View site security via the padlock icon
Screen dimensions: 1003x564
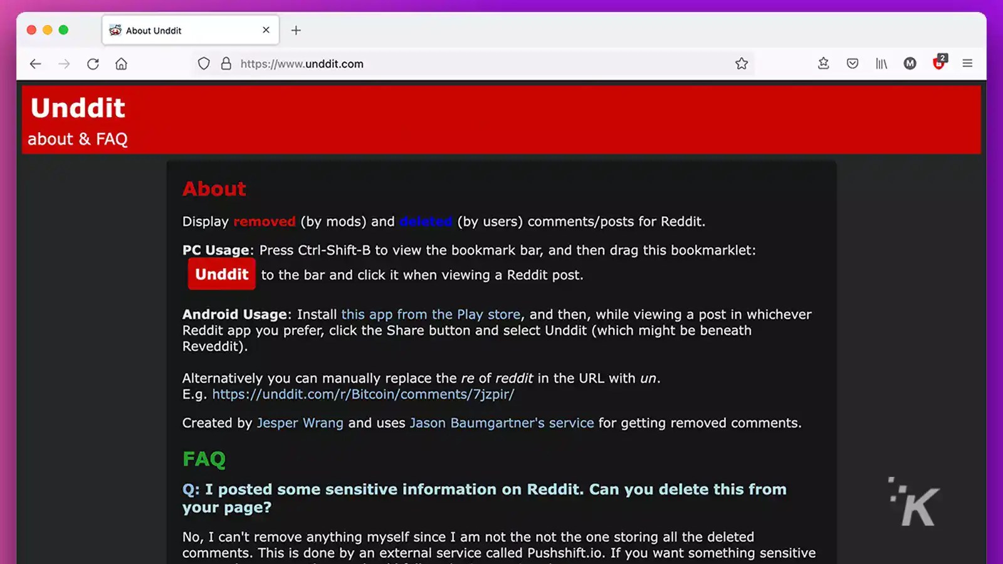(225, 63)
